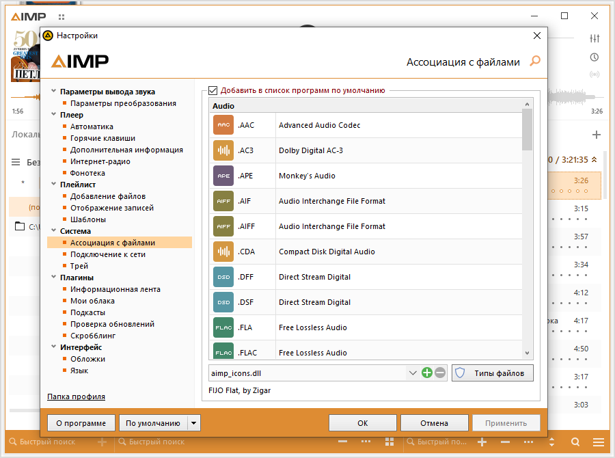Click the left Быстрый поиск search field
This screenshot has height=458, width=615.
tap(47, 442)
